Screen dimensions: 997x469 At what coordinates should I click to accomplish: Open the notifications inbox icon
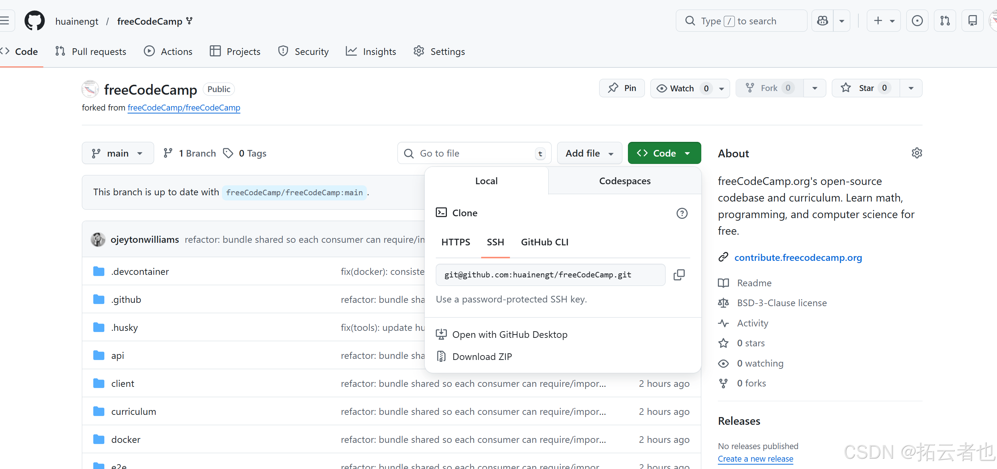972,21
